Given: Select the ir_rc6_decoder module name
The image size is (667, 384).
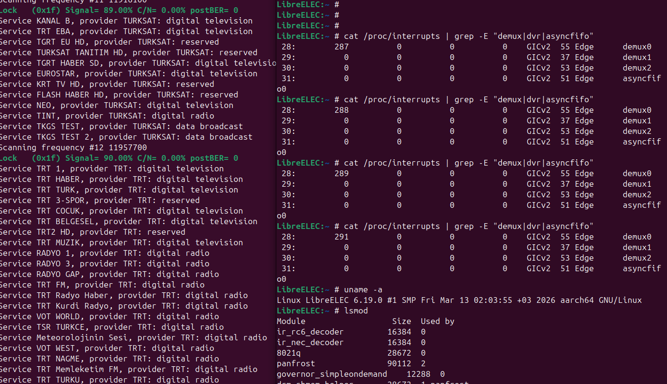Looking at the screenshot, I should click(x=310, y=332).
